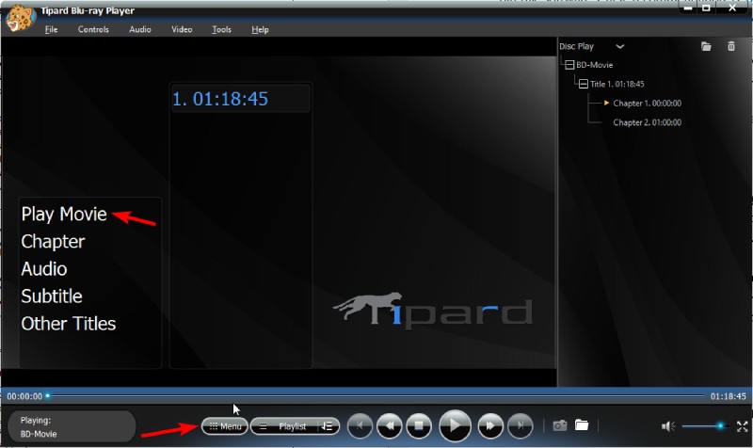Screen dimensions: 753x448
Task: Choose Chapter in disc menu
Action: coord(53,242)
